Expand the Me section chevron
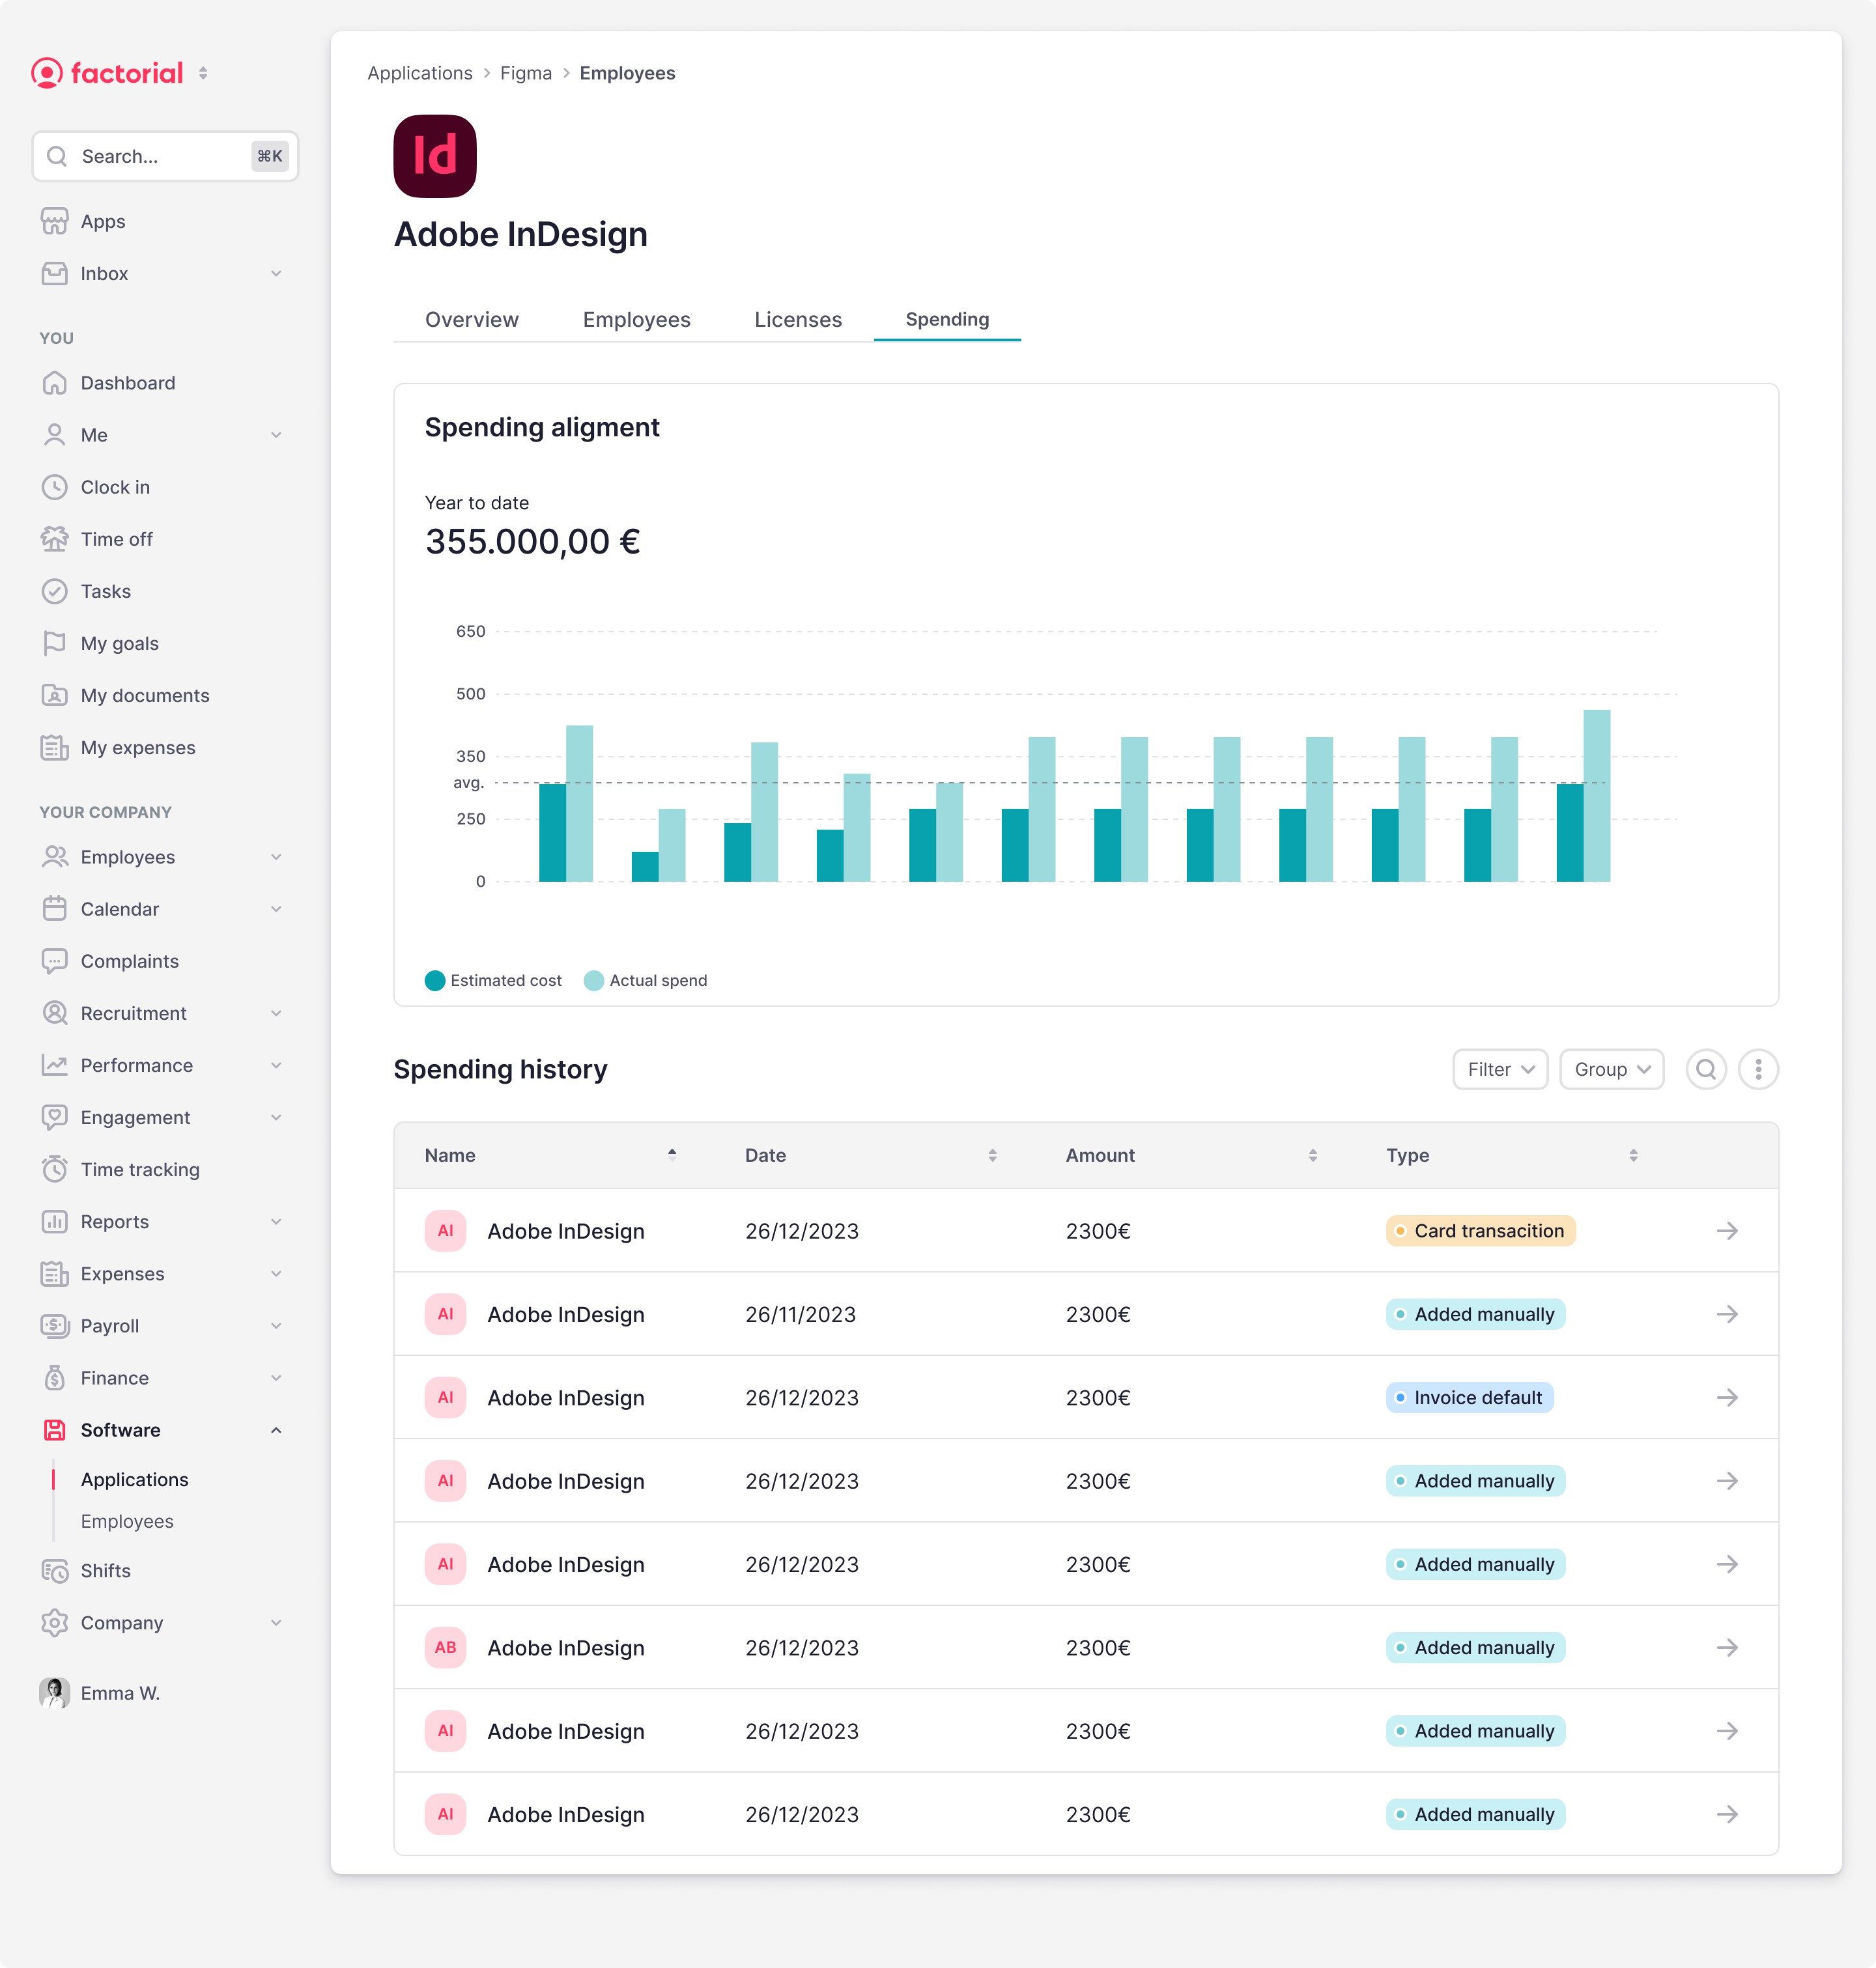Screen dimensions: 1876x1968 tap(276, 435)
